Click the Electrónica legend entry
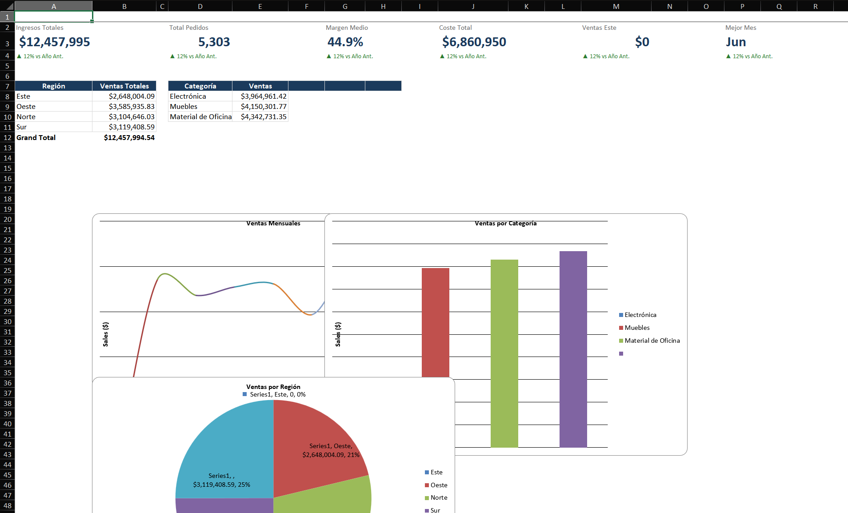The height and width of the screenshot is (513, 848). [638, 315]
